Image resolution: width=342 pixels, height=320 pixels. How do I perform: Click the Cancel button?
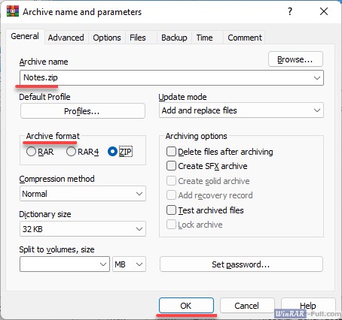pos(247,306)
